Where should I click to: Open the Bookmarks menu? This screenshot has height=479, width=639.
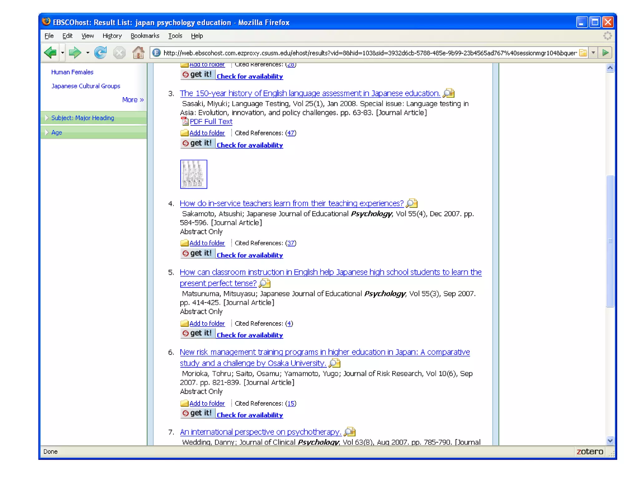[x=145, y=36]
